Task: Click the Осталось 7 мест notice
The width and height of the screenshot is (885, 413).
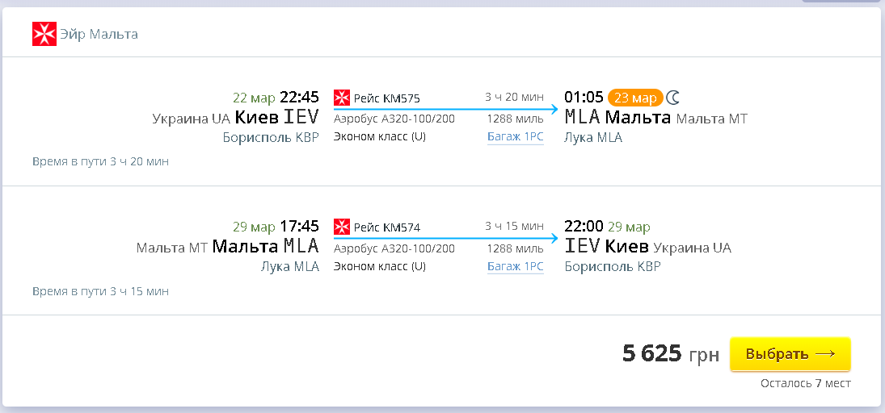Action: point(805,383)
